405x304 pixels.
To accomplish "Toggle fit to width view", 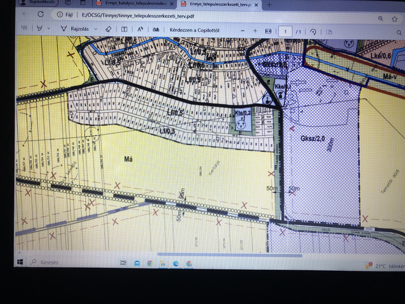I will coord(268,31).
